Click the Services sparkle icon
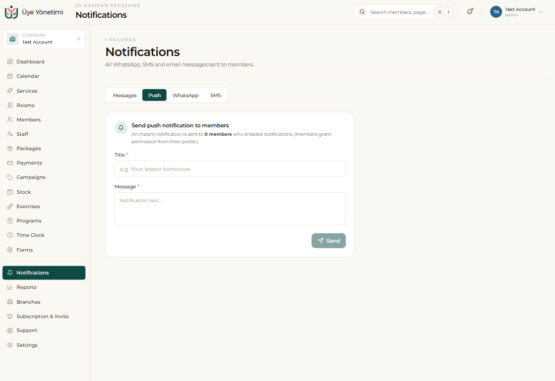This screenshot has width=555, height=381. 10,91
